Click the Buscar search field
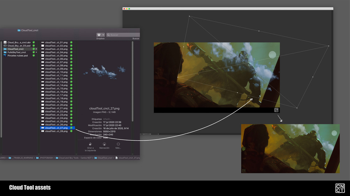The height and width of the screenshot is (196, 350). click(x=123, y=35)
